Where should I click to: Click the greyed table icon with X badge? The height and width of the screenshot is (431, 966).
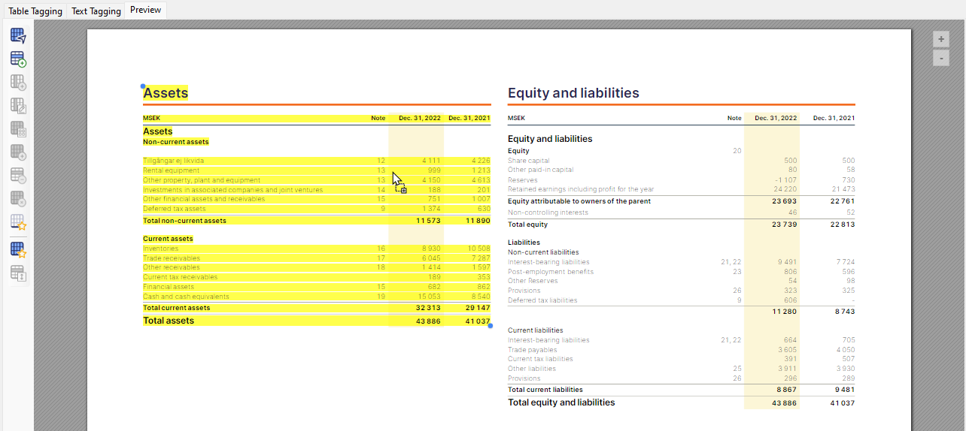pos(18,199)
